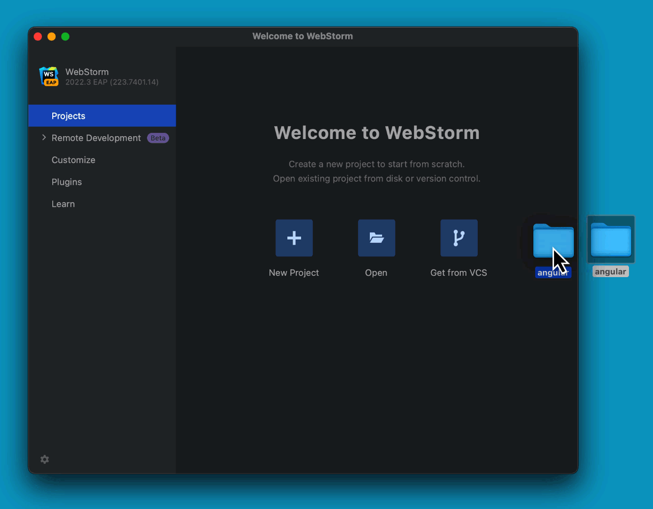
Task: Switch to the Customize section
Action: tap(73, 160)
